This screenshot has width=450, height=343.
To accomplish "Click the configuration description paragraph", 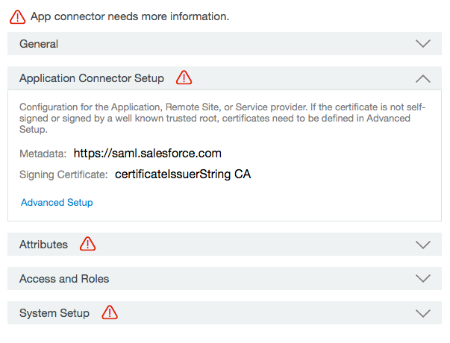I will click(222, 118).
